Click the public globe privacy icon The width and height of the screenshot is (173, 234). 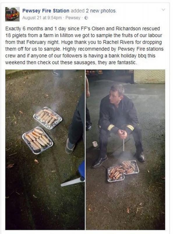86,18
